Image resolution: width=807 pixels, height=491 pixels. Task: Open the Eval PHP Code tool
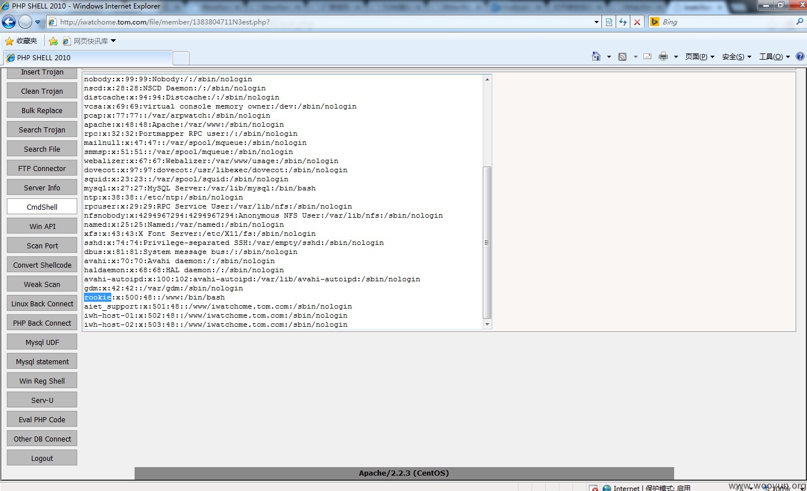click(42, 419)
